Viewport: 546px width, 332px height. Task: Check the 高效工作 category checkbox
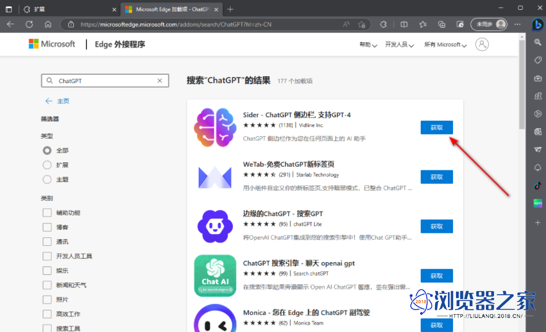pyautogui.click(x=47, y=314)
